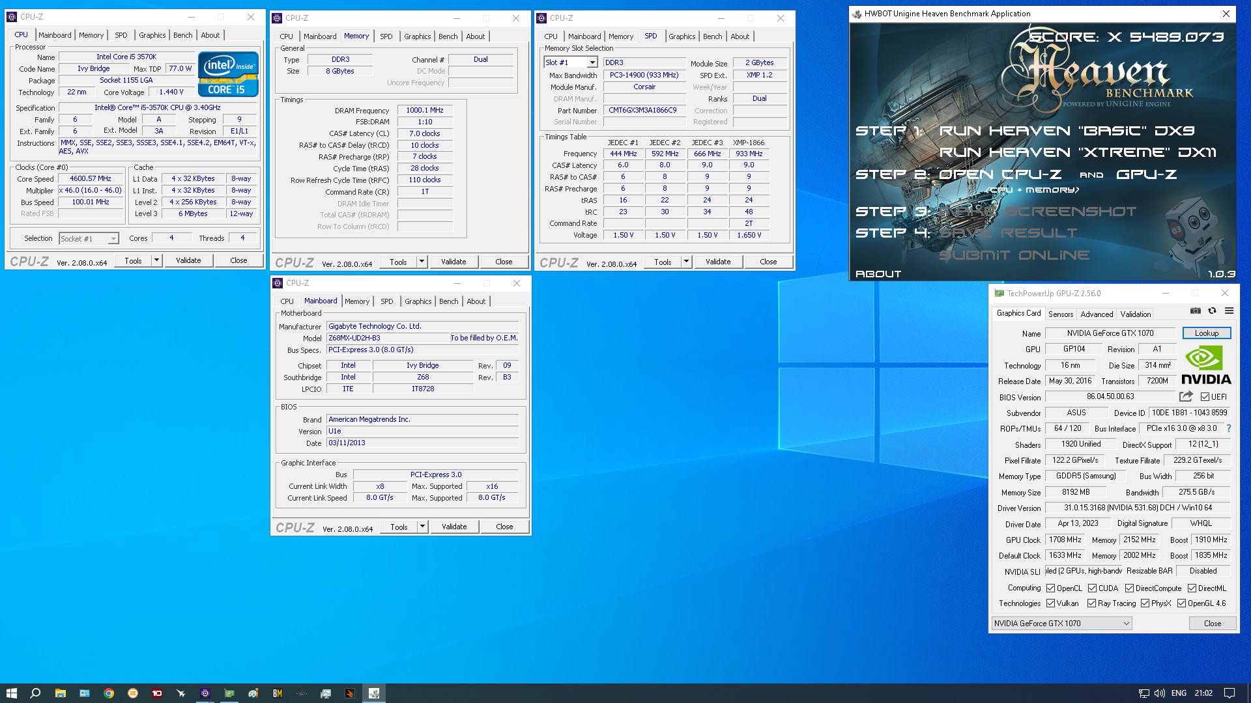This screenshot has height=703, width=1251.
Task: Toggle the PhysX checkbox
Action: pos(1145,603)
